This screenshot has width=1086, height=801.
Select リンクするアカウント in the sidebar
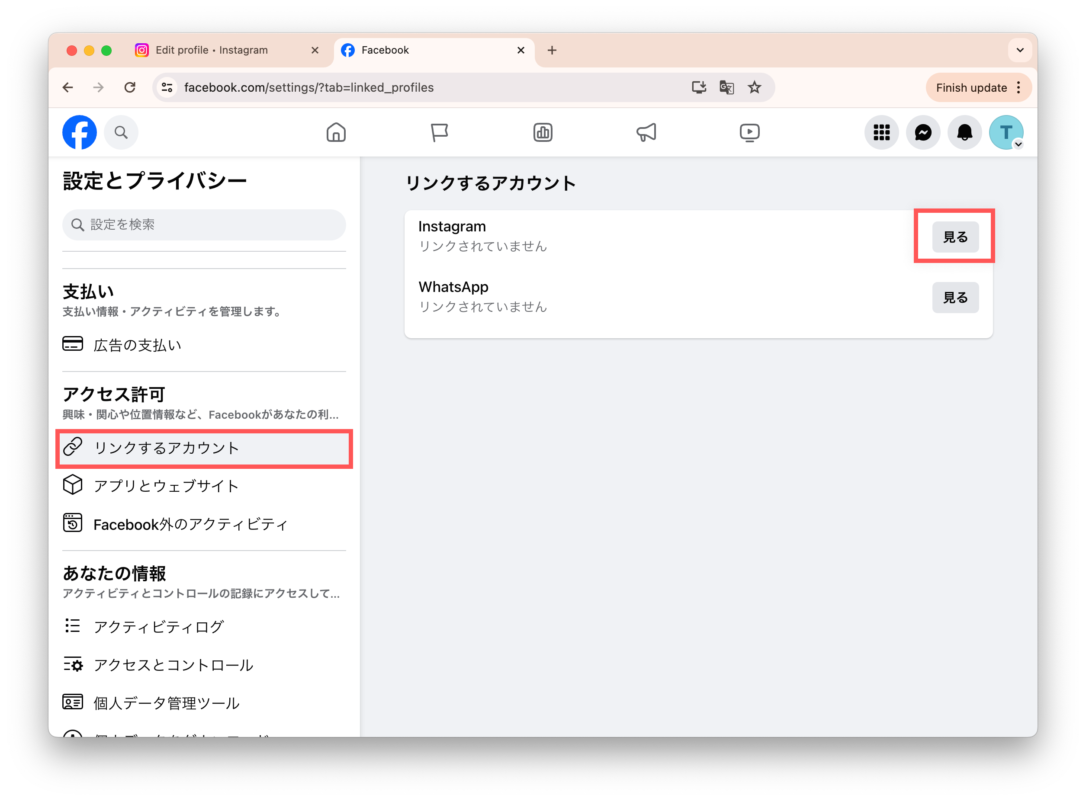coord(204,448)
